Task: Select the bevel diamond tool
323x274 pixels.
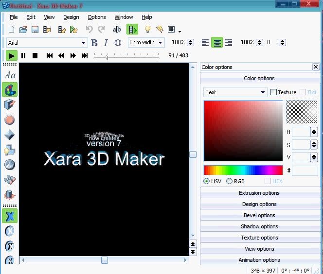Action: (9, 135)
